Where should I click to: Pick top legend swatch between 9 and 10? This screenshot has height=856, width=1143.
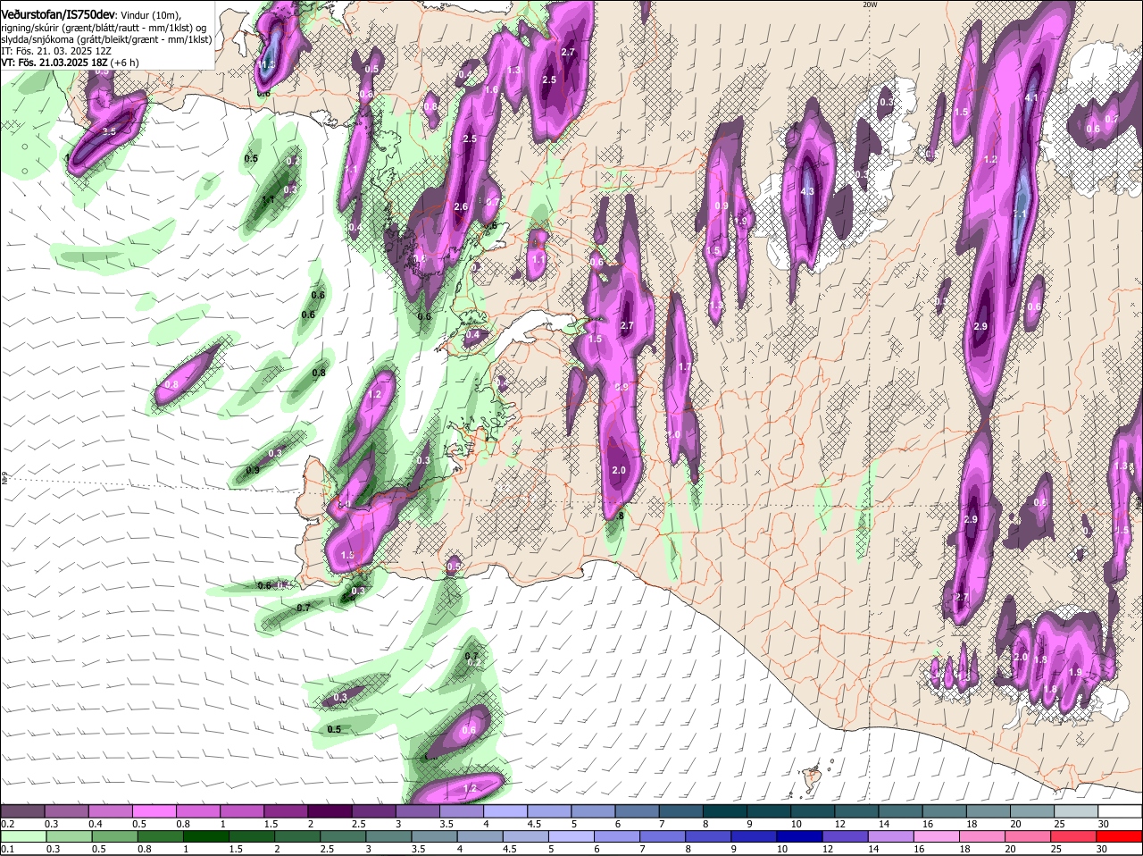click(x=770, y=810)
